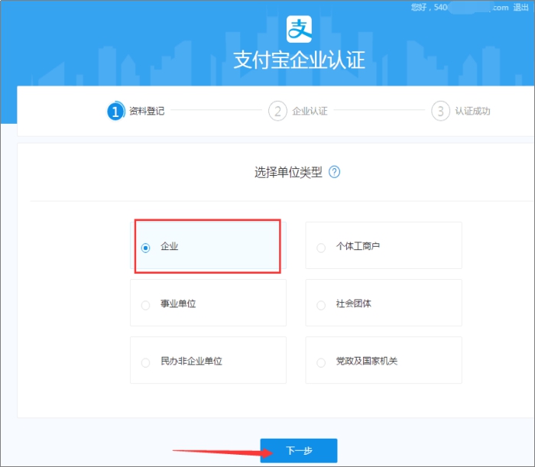Pick the 社会团体 radio button
Image resolution: width=535 pixels, height=467 pixels.
321,305
